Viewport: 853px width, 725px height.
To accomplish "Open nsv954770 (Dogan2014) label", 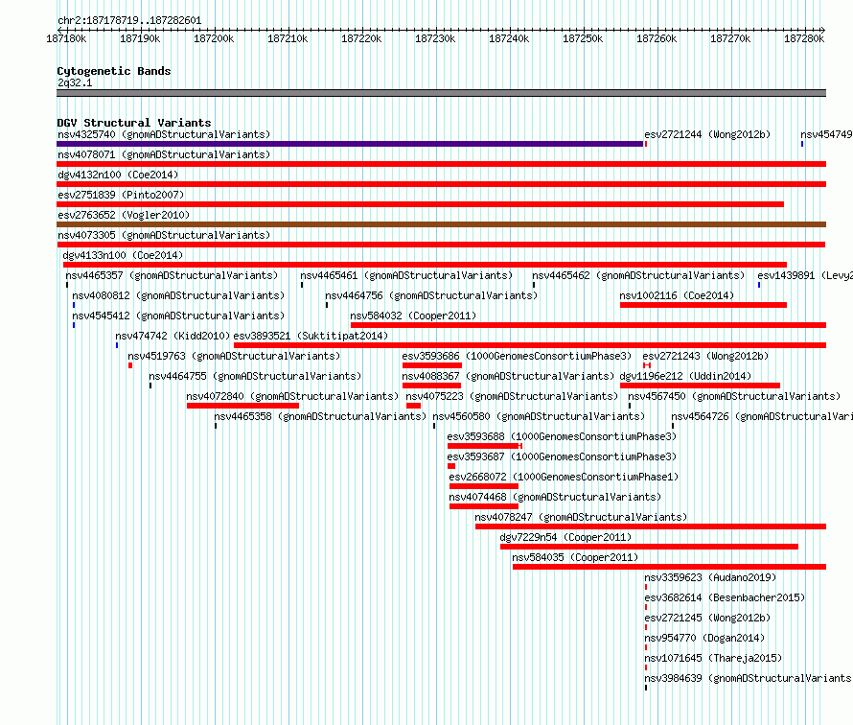I will tap(704, 638).
